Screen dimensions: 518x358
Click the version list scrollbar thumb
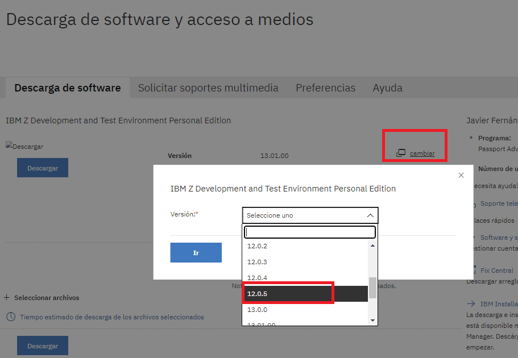[x=372, y=288]
